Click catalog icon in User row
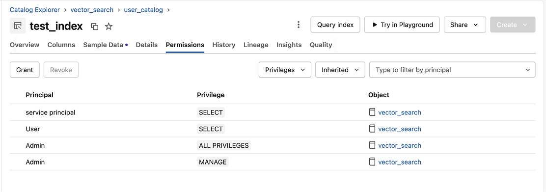The height and width of the screenshot is (192, 546). pos(372,129)
